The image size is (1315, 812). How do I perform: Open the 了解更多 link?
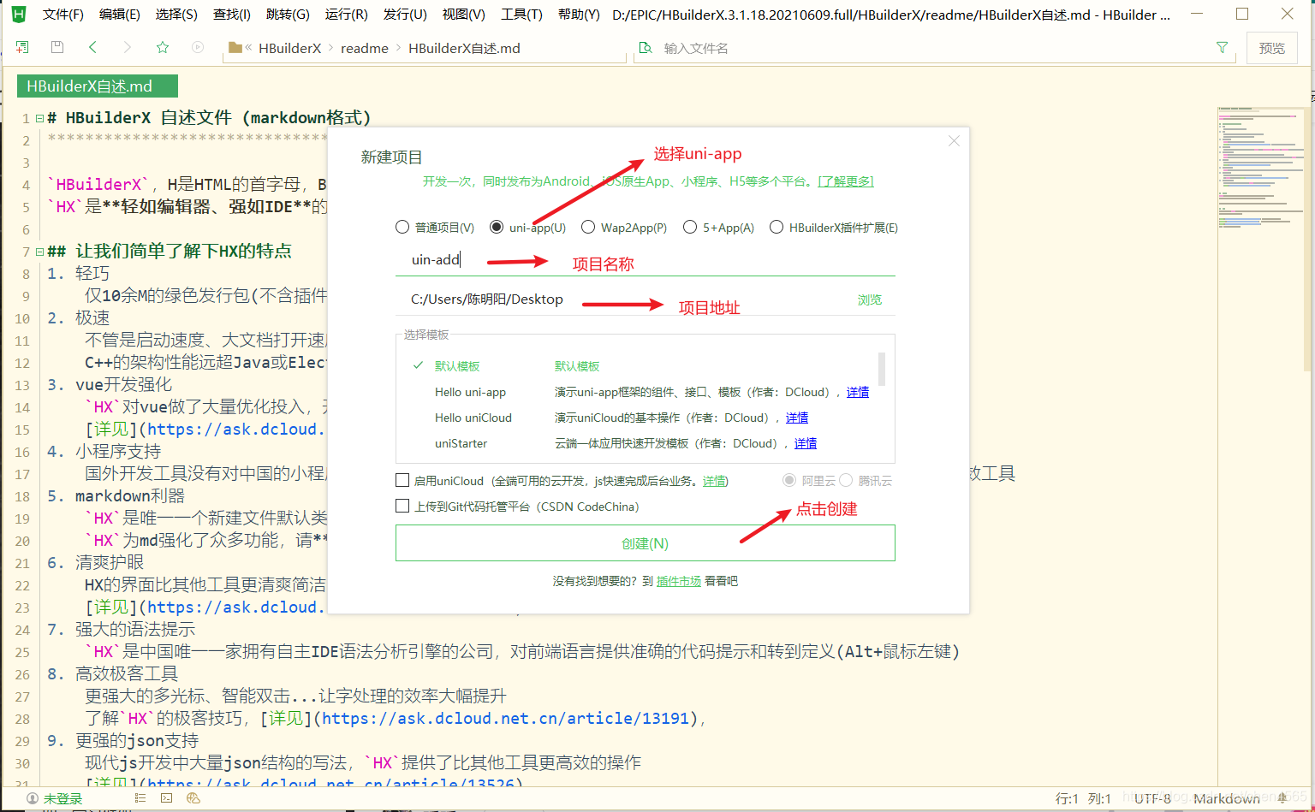[x=846, y=181]
